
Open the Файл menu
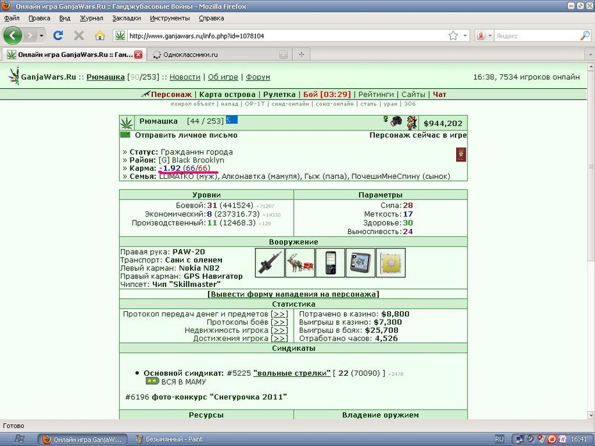[12, 18]
